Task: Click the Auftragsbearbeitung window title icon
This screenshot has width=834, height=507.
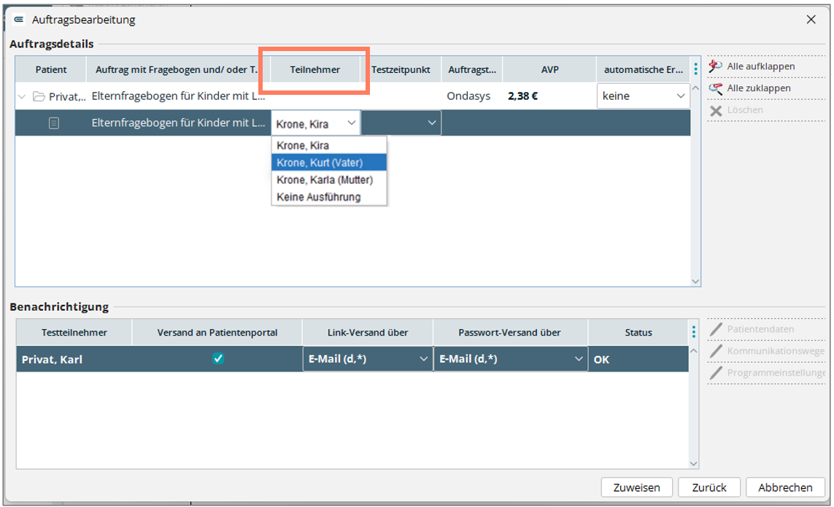Action: [19, 20]
